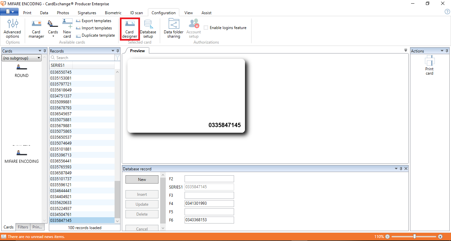Switch to the Data tab

coord(44,13)
